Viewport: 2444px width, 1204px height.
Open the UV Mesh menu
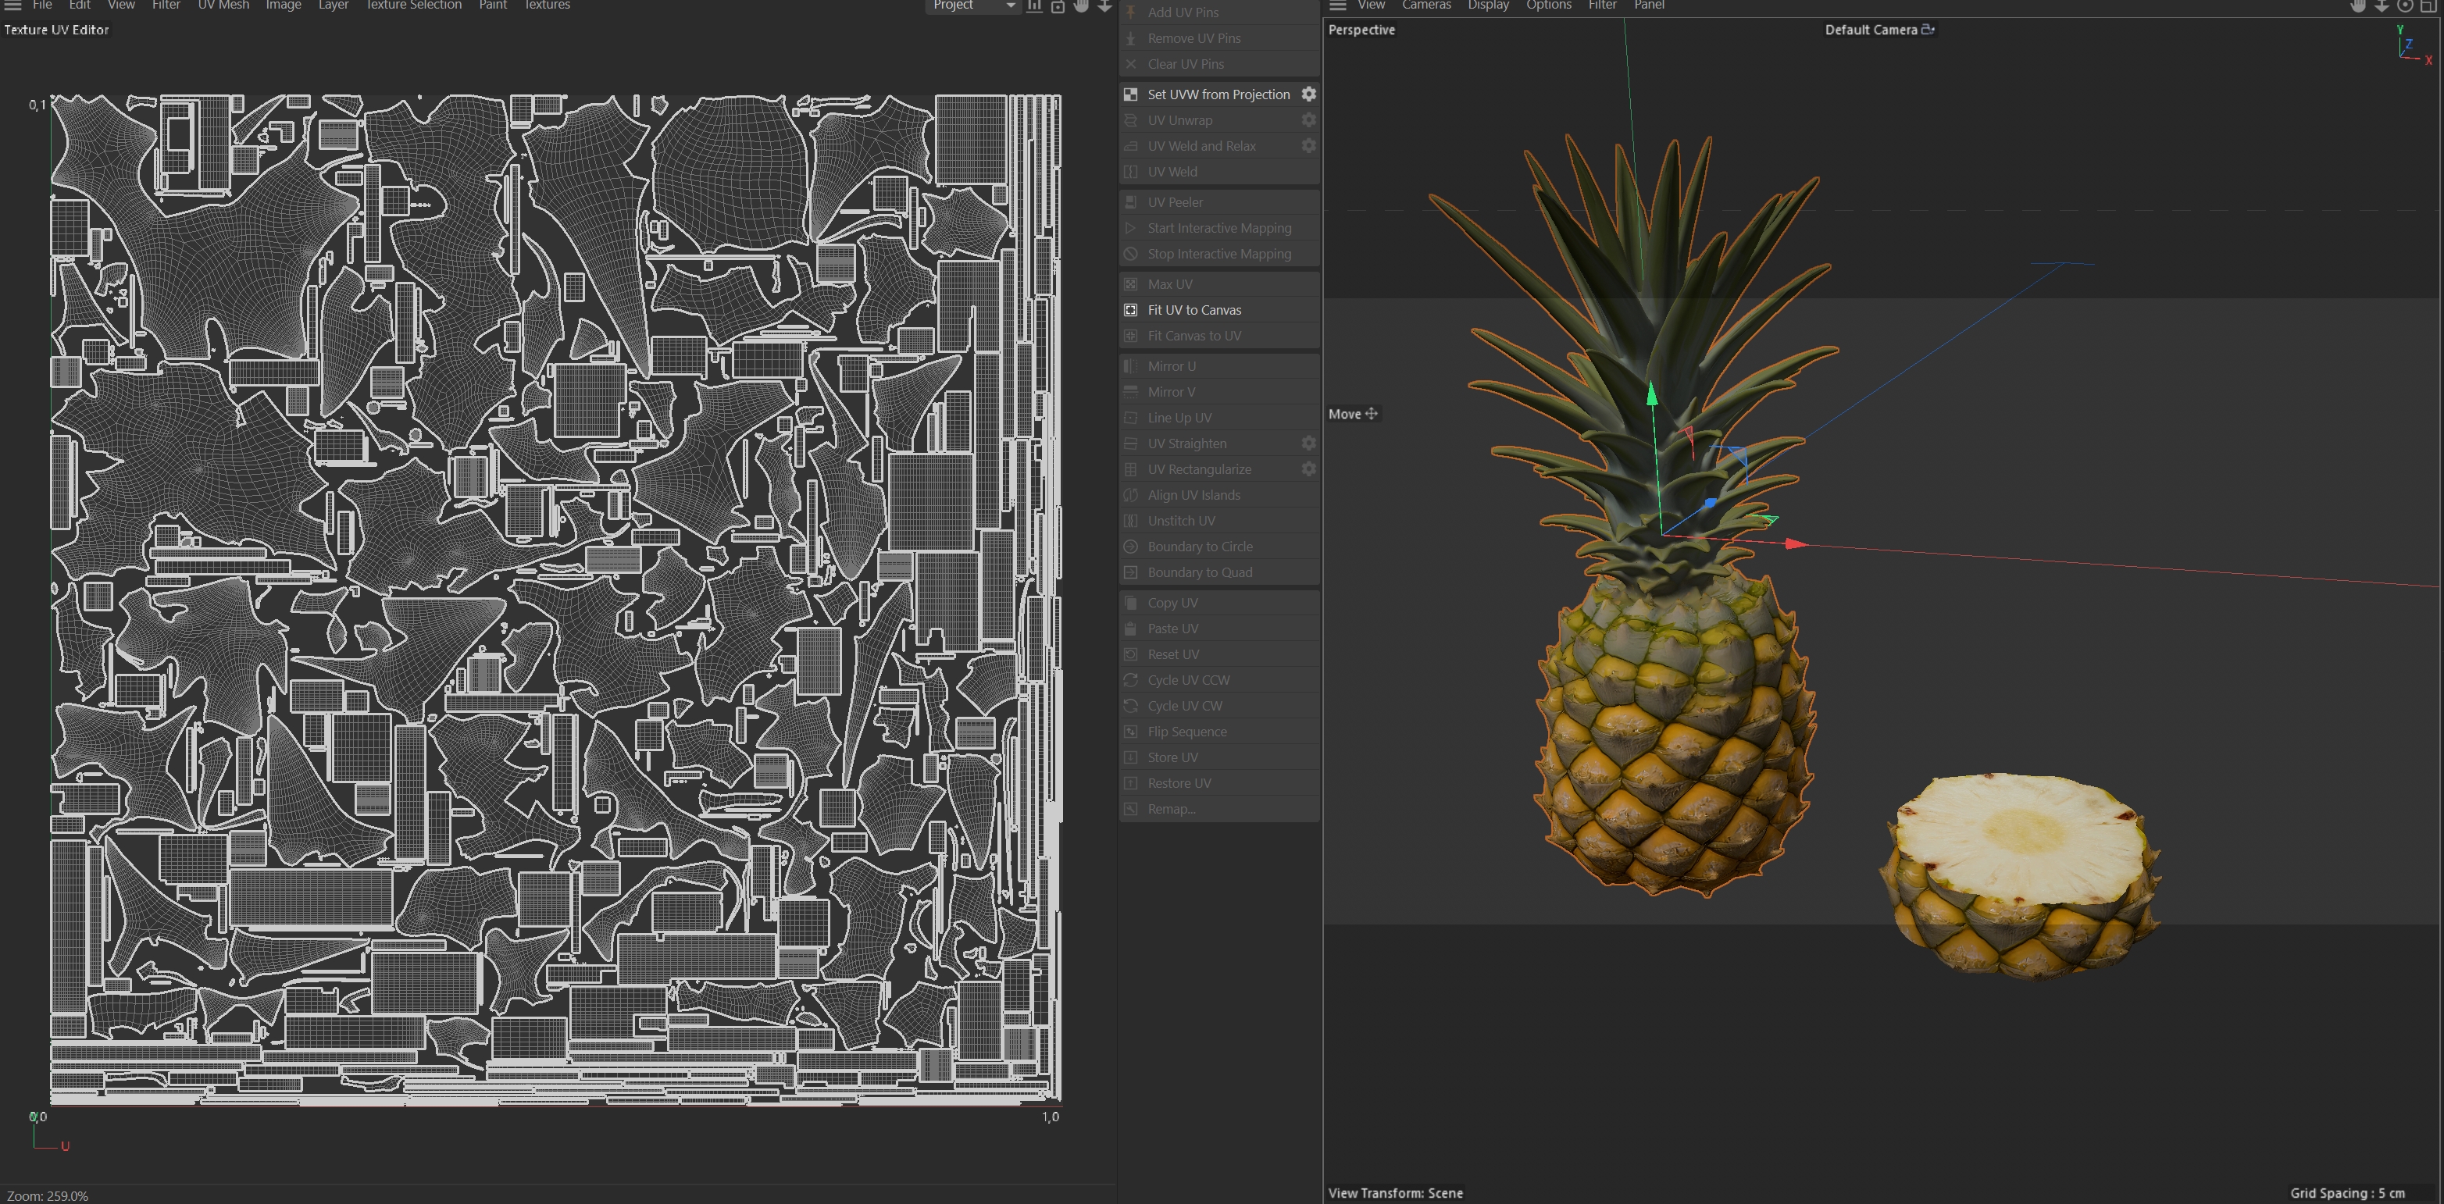[223, 5]
